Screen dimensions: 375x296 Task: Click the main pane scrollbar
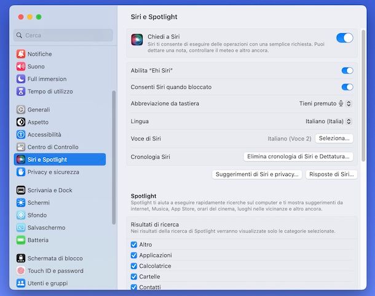point(363,96)
